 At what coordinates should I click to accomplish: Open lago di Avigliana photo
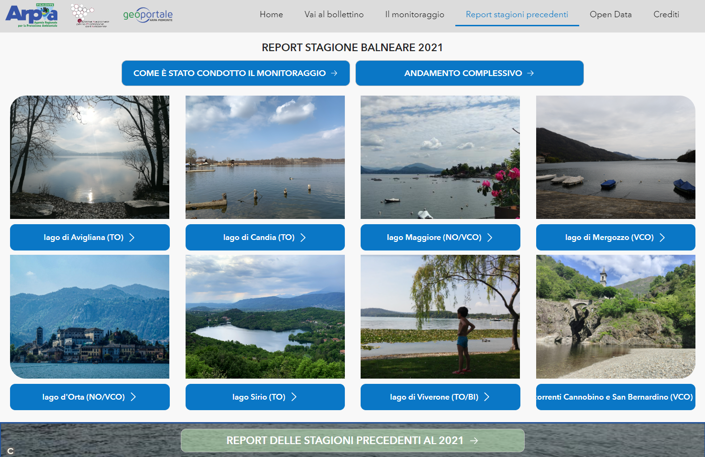pos(89,157)
